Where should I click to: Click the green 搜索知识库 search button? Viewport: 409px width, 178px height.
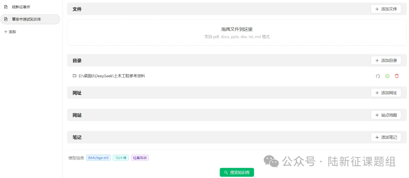click(237, 172)
